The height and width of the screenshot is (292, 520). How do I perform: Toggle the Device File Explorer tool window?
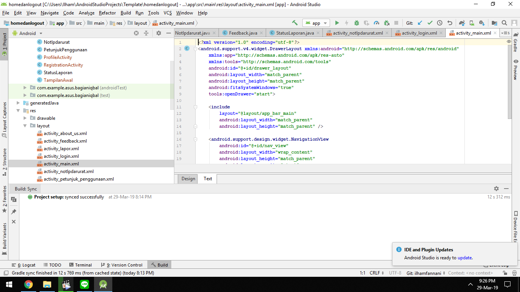pos(515,227)
